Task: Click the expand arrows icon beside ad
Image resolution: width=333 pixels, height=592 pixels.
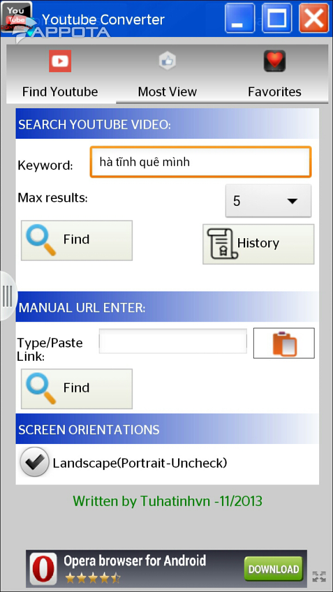Action: [x=319, y=576]
